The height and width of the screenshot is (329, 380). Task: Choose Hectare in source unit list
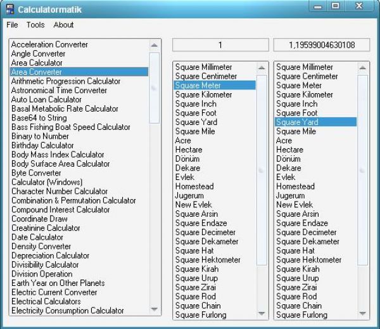pos(215,150)
